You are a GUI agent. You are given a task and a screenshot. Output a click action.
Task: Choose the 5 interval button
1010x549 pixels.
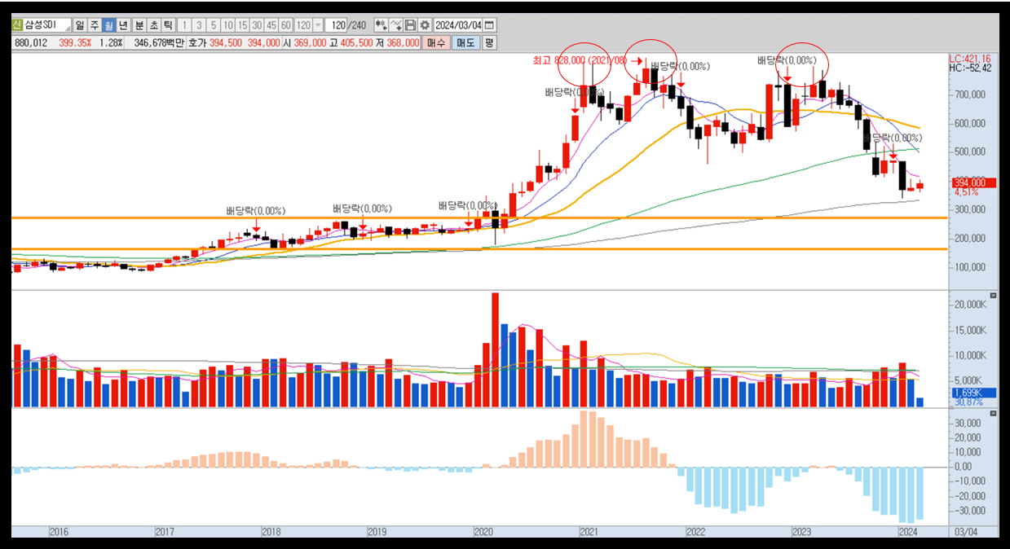214,25
